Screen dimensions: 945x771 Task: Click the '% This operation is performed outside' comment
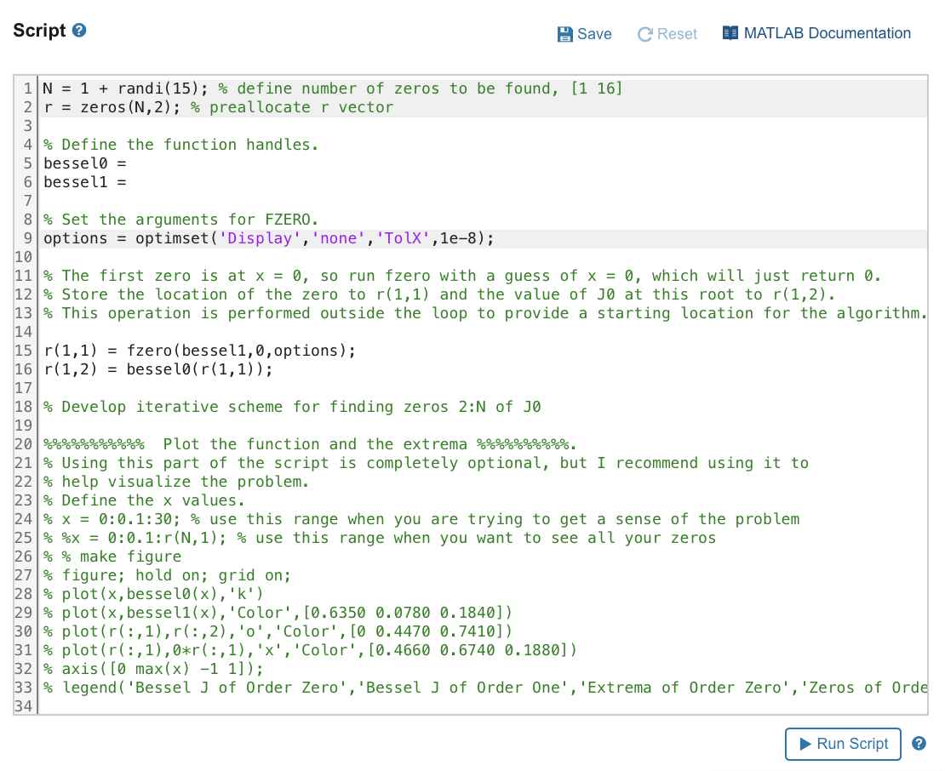(485, 313)
